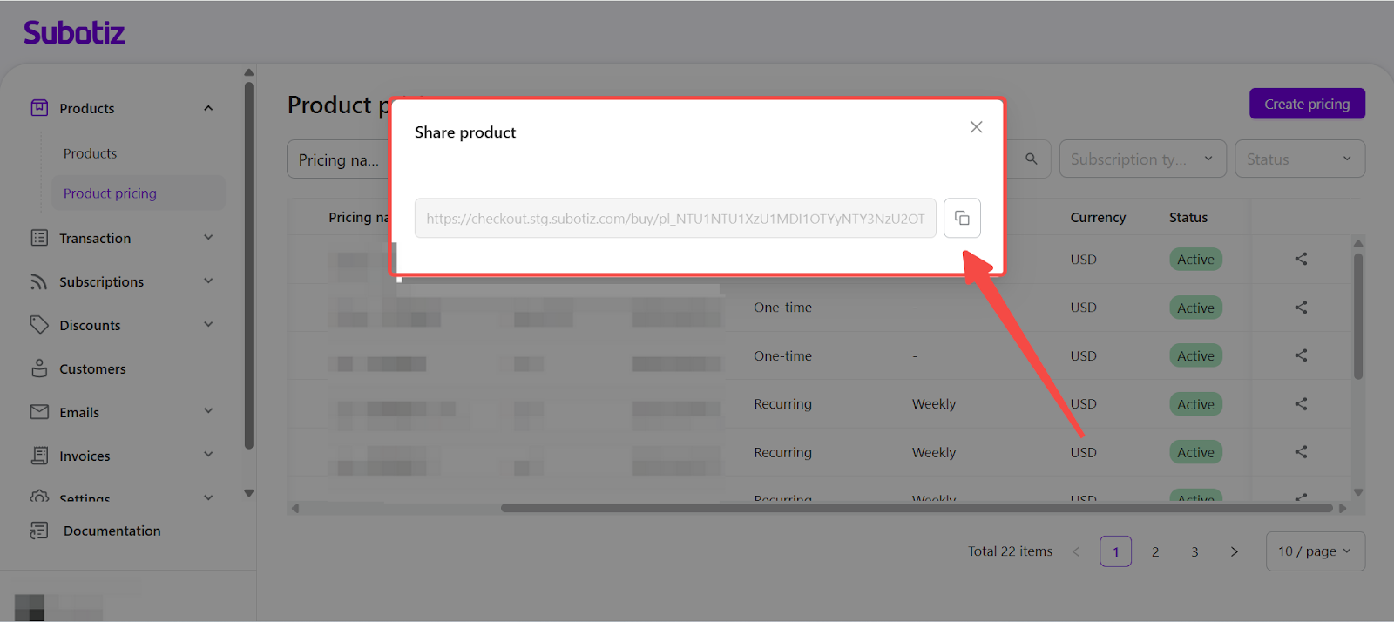Click share icon in second One-time row
The width and height of the screenshot is (1394, 622).
[1301, 355]
